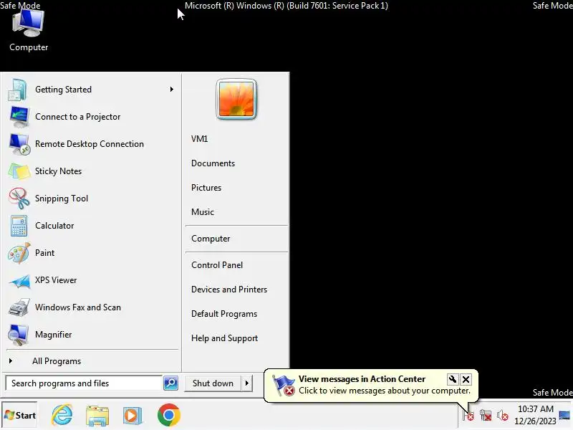Click the Start button
The width and height of the screenshot is (573, 430).
tap(20, 415)
